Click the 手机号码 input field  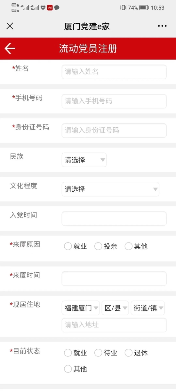[114, 101]
